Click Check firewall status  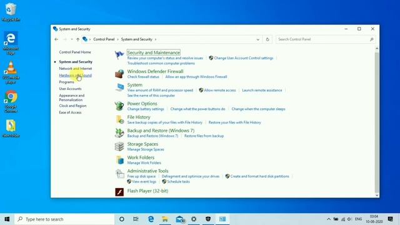click(143, 77)
